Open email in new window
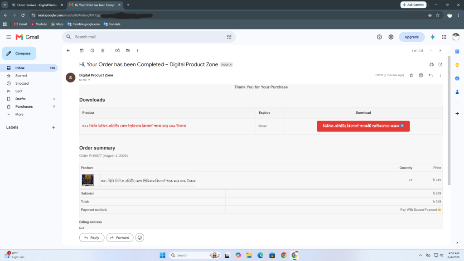The width and height of the screenshot is (464, 261). pos(440,64)
